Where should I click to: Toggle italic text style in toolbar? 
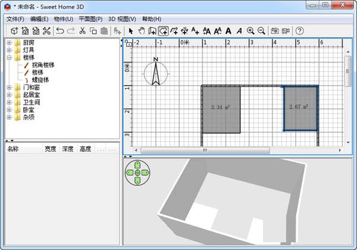239,30
